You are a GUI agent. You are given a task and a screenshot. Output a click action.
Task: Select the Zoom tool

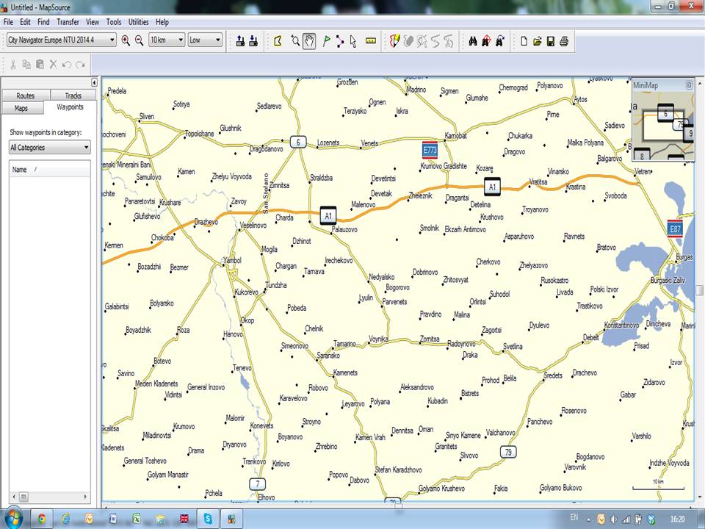click(x=295, y=41)
